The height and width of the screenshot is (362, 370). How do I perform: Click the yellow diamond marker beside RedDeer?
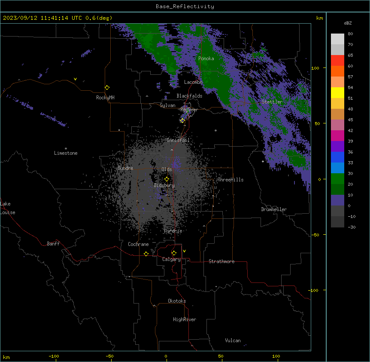point(182,121)
